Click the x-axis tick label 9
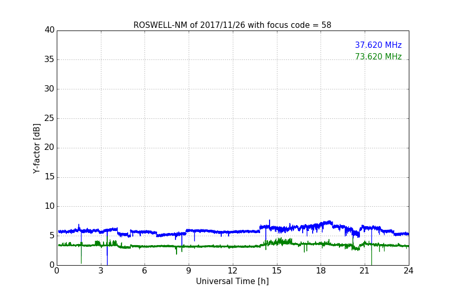Screen dimensions: 454x303 tap(189, 271)
